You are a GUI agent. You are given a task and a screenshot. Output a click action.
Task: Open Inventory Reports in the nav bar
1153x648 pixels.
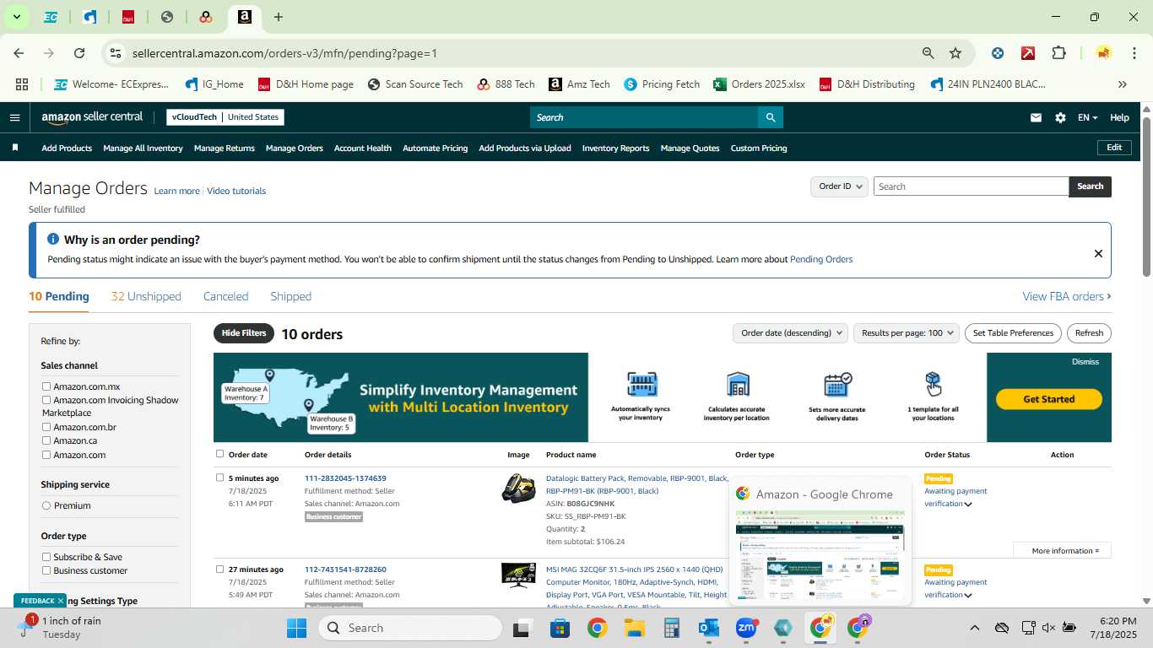click(x=615, y=148)
